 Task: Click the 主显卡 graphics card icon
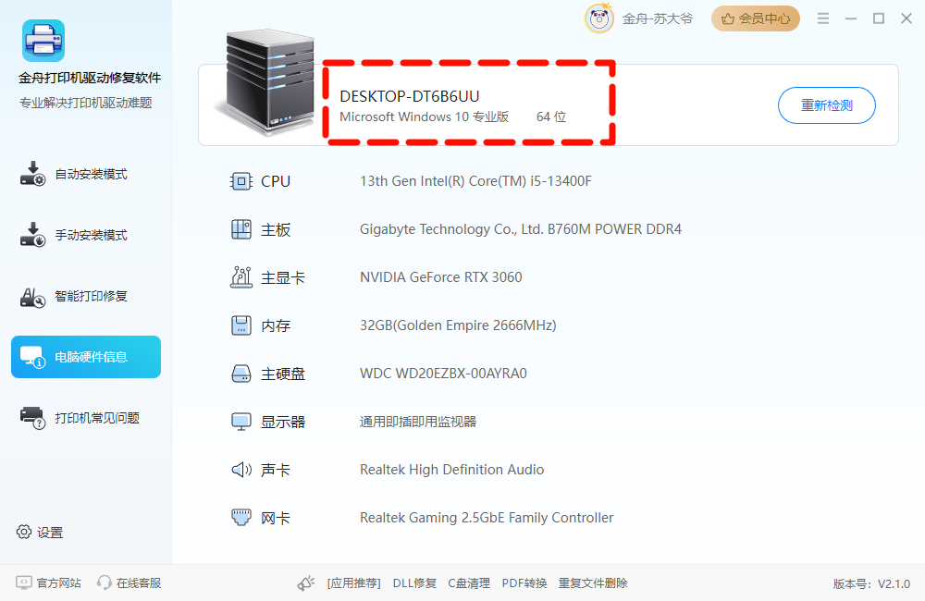(240, 277)
